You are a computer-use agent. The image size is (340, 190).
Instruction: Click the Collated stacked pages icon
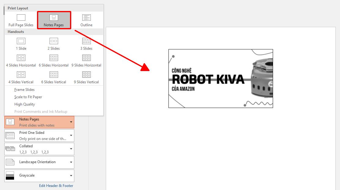(10, 149)
